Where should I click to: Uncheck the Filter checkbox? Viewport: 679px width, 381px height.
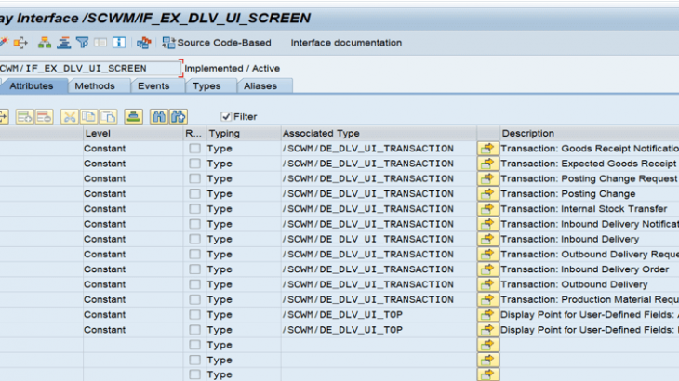[x=226, y=117]
